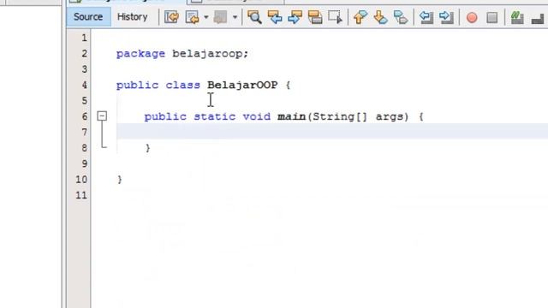Image resolution: width=548 pixels, height=308 pixels.
Task: Go to Next Bookmark
Action: click(x=380, y=17)
